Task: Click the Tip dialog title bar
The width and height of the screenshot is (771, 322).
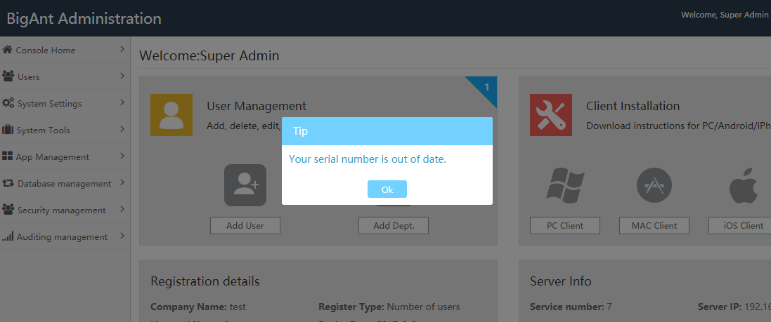Action: (387, 131)
